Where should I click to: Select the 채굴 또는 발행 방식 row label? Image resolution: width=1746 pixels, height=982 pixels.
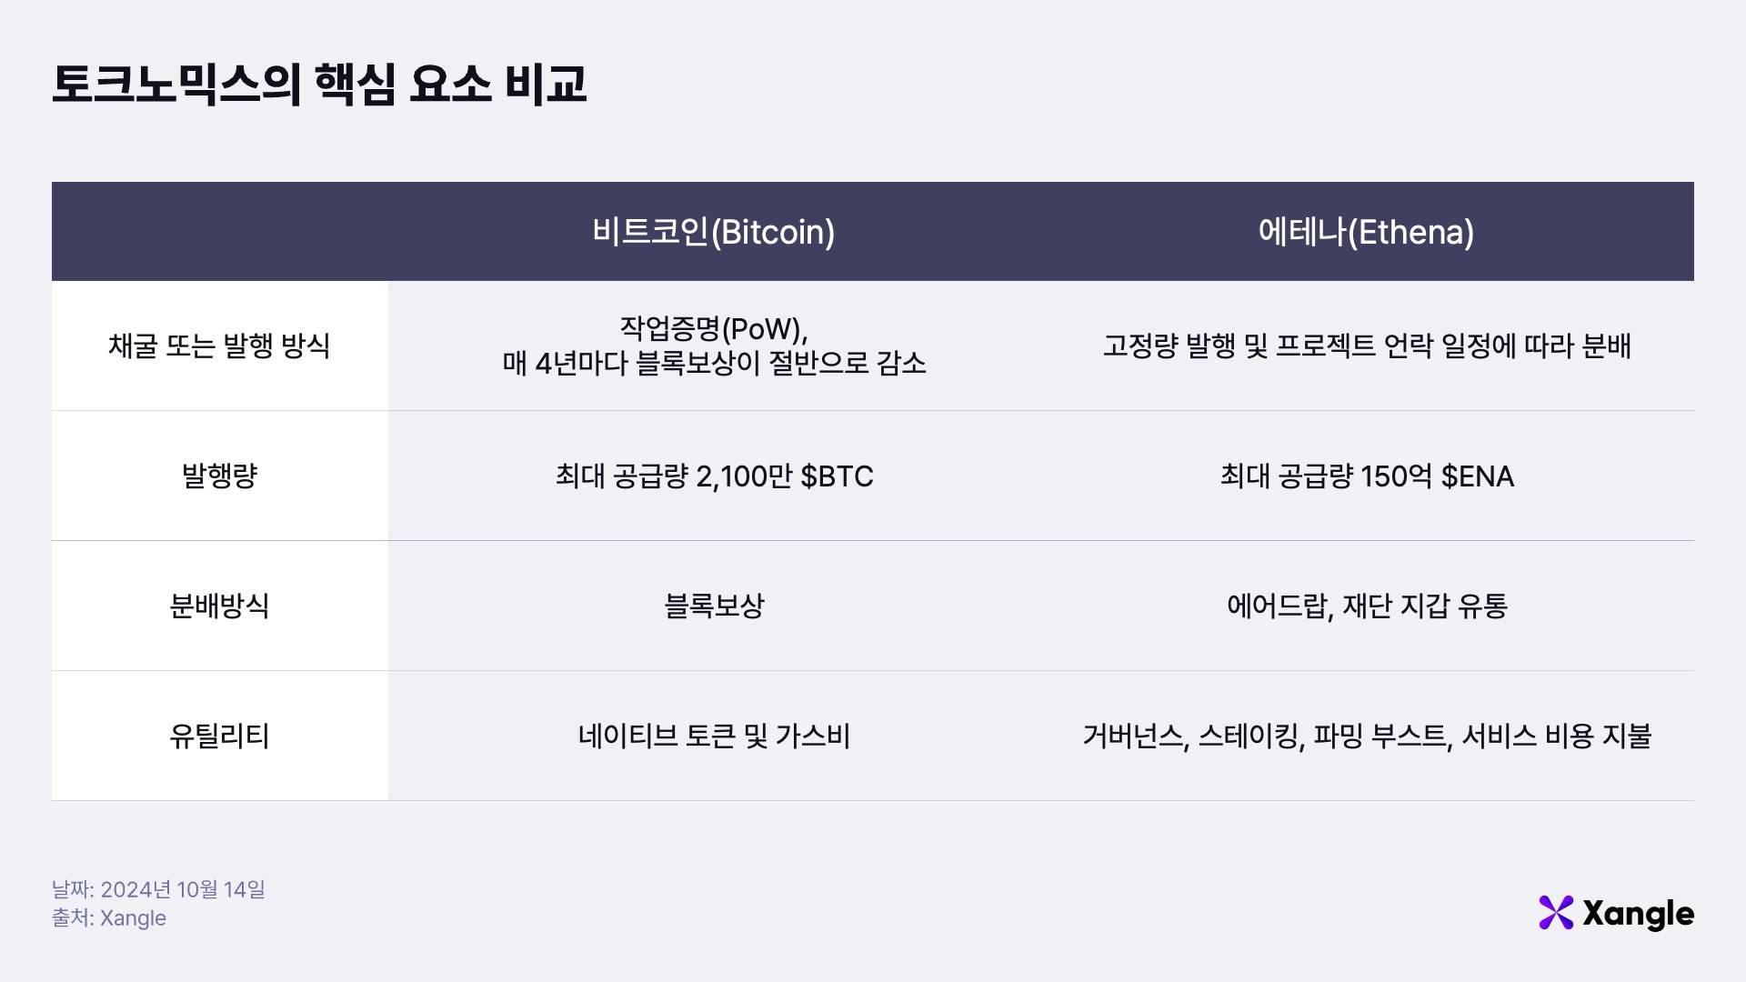tap(219, 346)
